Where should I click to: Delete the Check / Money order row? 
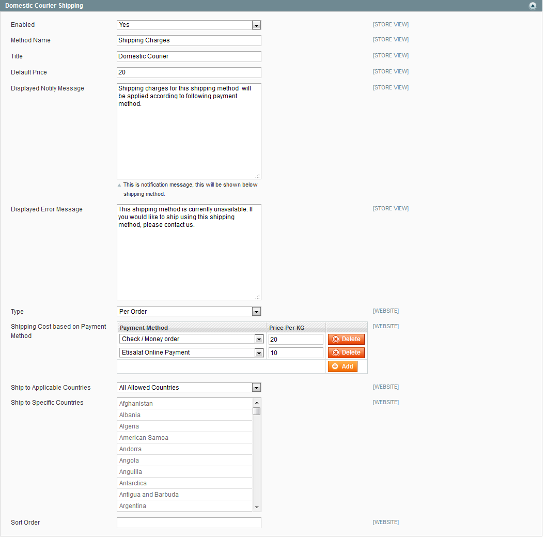click(x=346, y=339)
